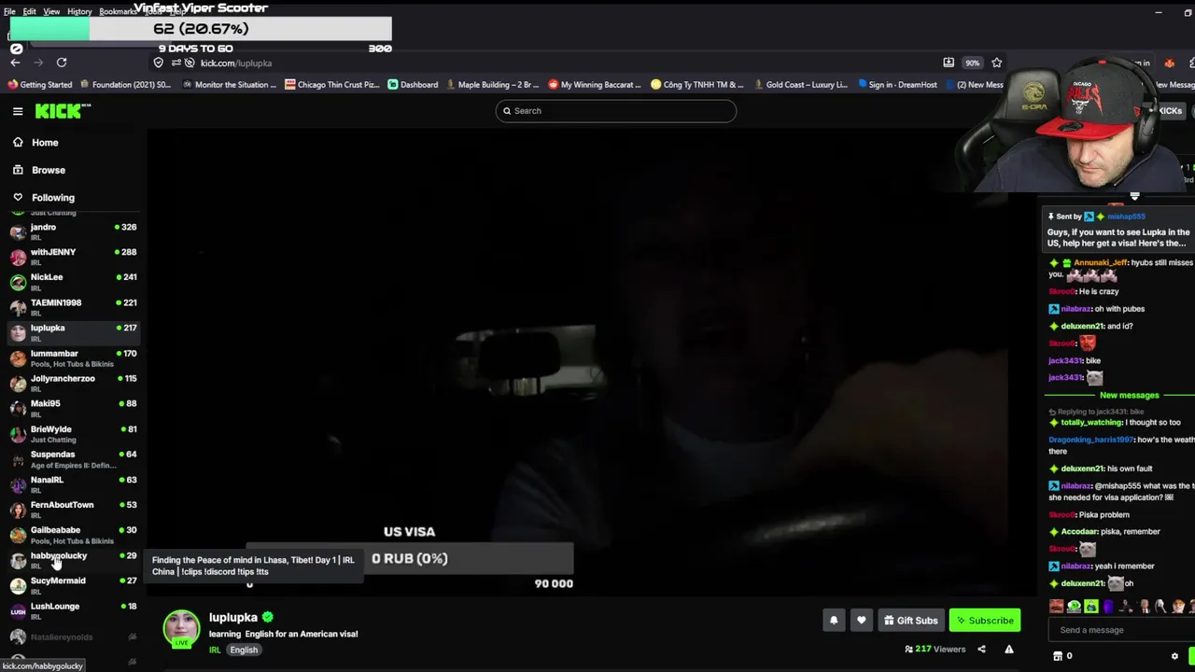Toggle stream notifications bell
Viewport: 1195px width, 672px height.
834,621
